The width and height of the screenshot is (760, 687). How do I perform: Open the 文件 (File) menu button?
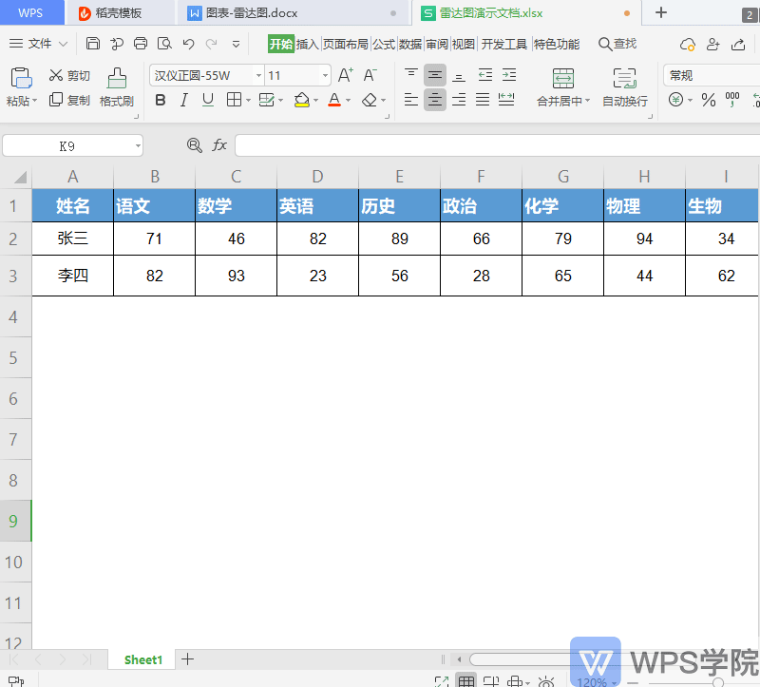pyautogui.click(x=39, y=44)
